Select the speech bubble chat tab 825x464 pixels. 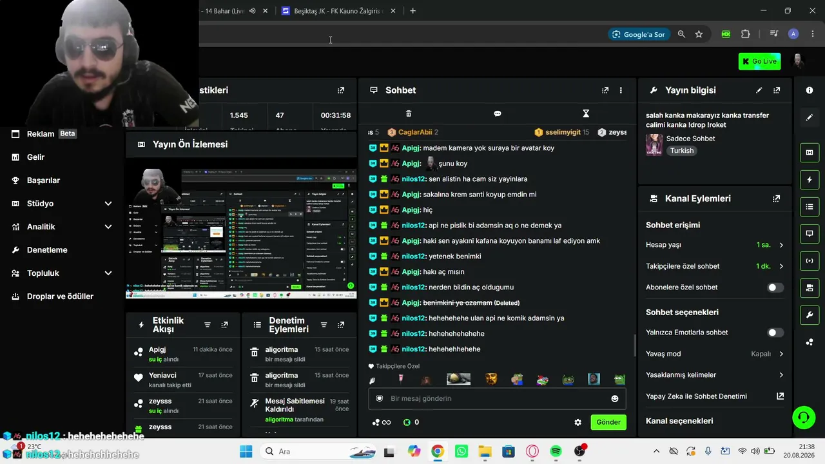click(x=498, y=113)
